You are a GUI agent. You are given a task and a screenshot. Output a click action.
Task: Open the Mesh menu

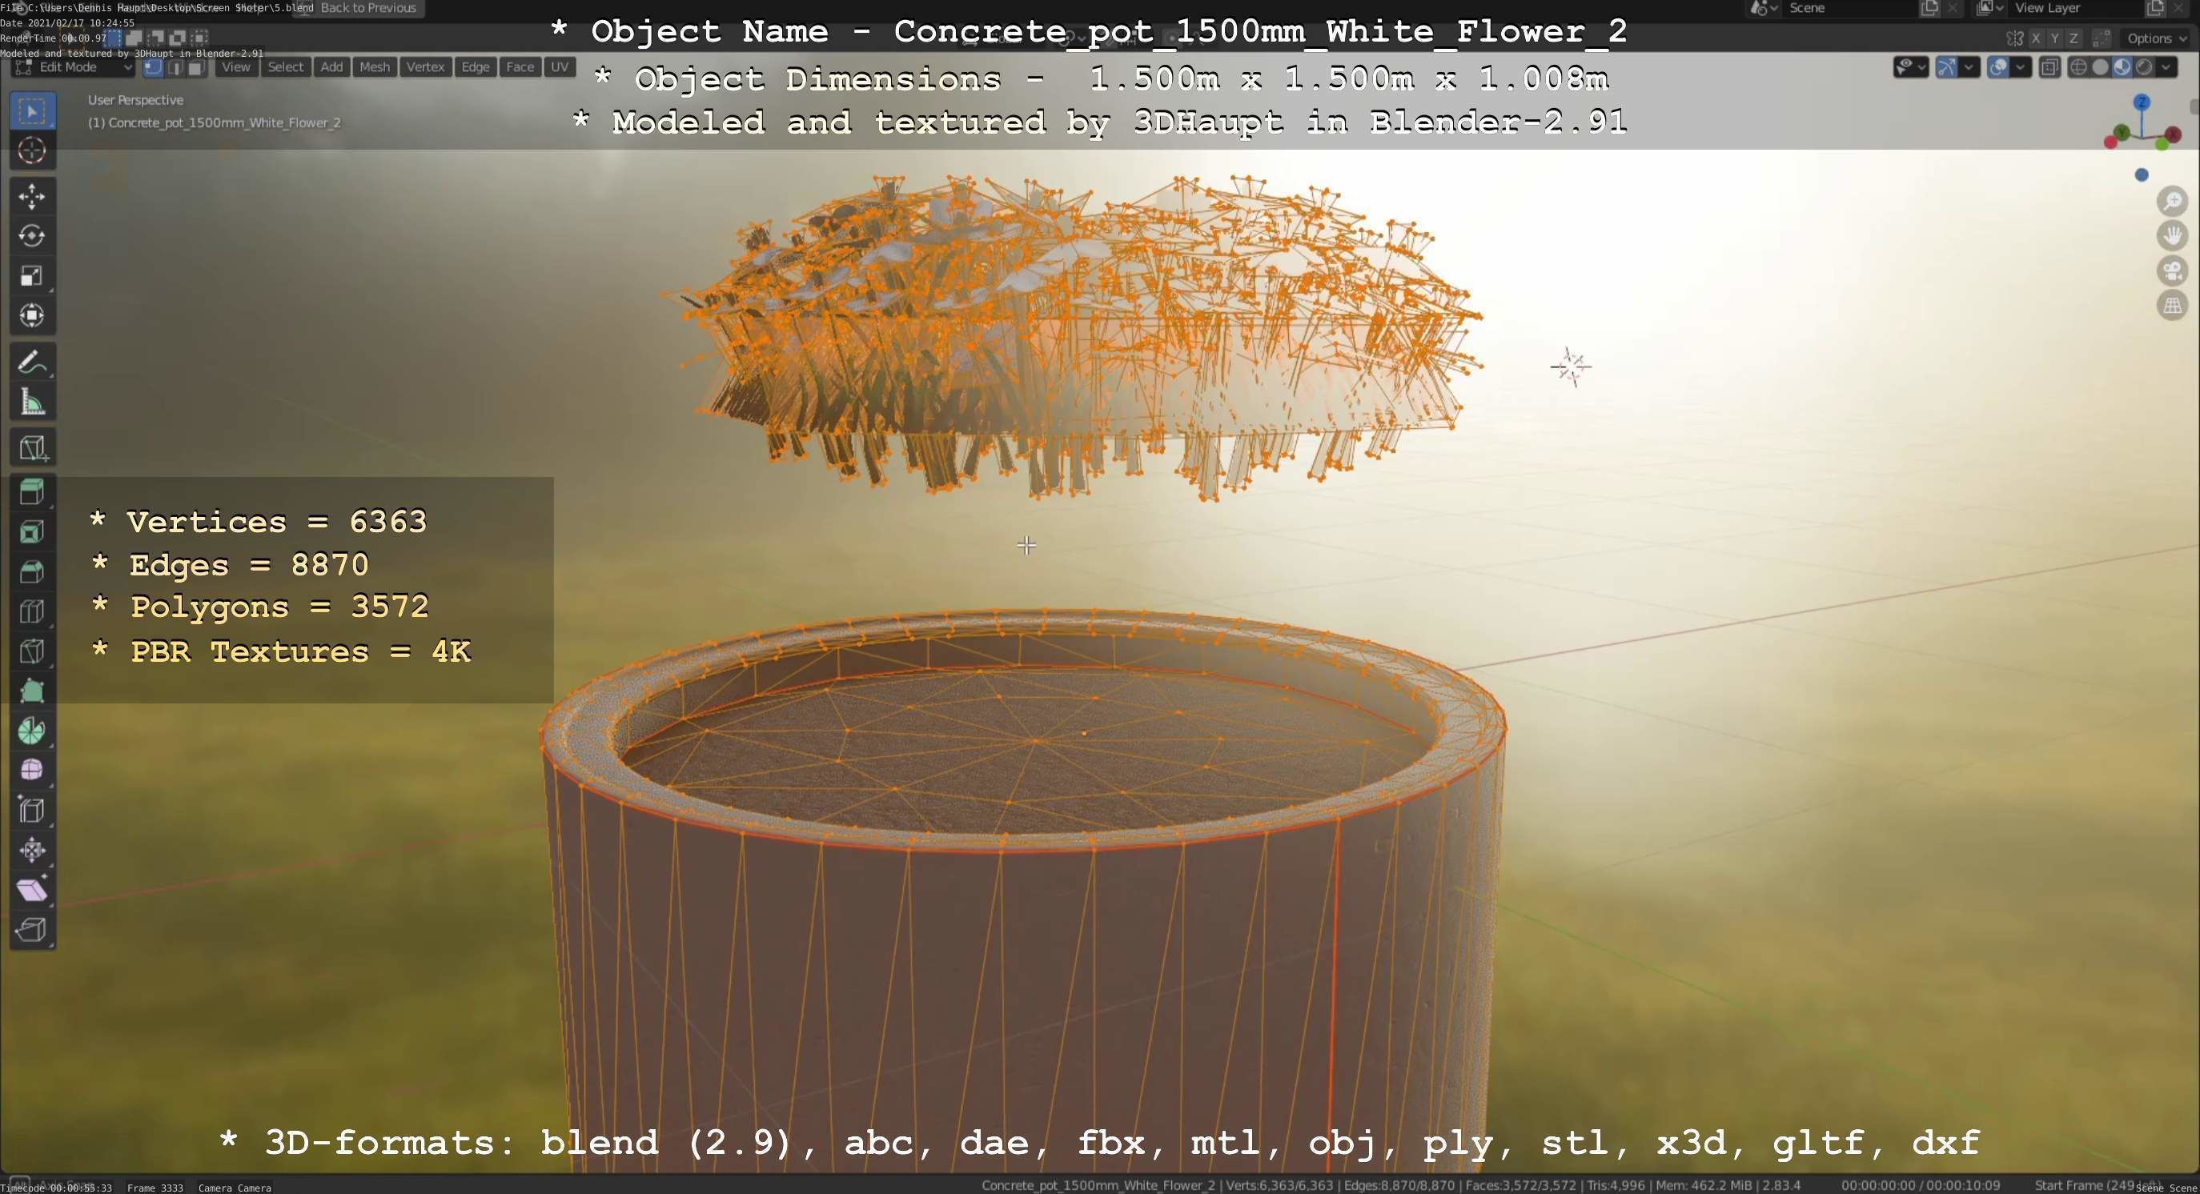click(374, 67)
